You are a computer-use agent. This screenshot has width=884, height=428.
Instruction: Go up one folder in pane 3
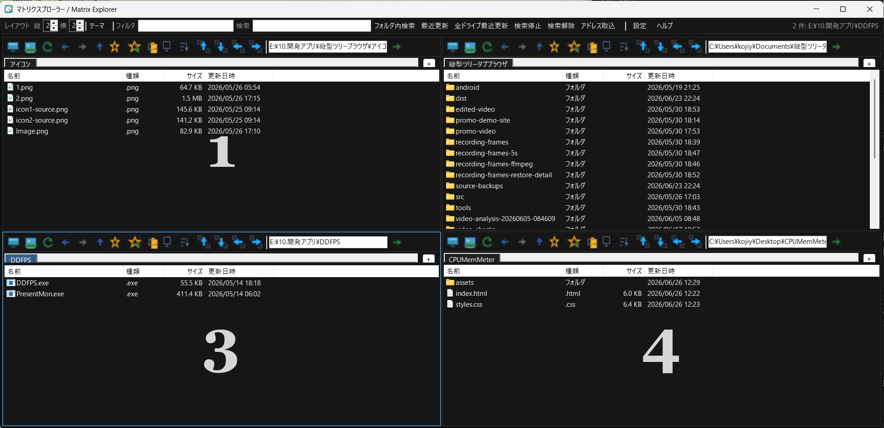[100, 242]
